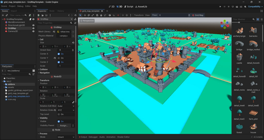Open the Debug menu
The height and width of the screenshot is (140, 264).
click(20, 6)
